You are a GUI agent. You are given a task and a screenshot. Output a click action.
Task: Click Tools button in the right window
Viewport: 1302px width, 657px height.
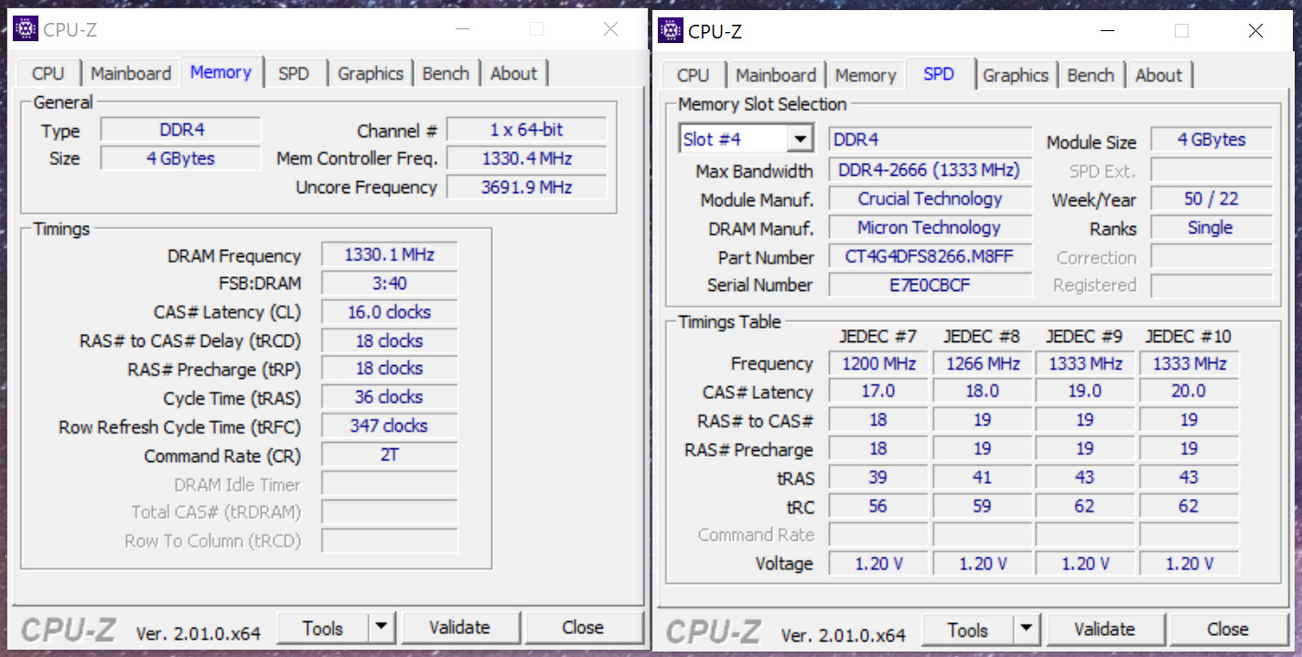point(968,630)
